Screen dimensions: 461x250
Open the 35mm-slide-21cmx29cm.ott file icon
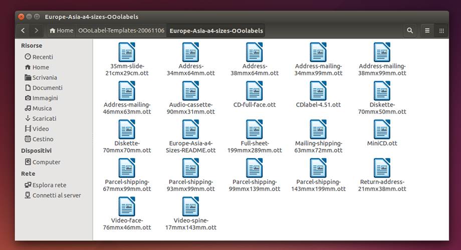[x=127, y=52]
